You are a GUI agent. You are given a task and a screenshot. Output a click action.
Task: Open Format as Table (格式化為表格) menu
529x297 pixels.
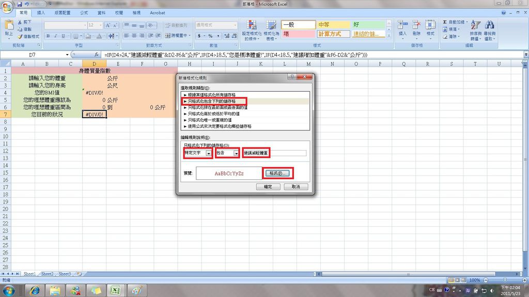pos(271,30)
